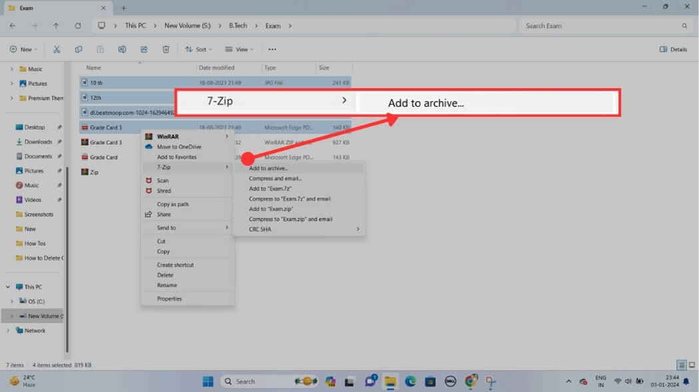Click This PC in address bar
The image size is (699, 392).
(135, 26)
